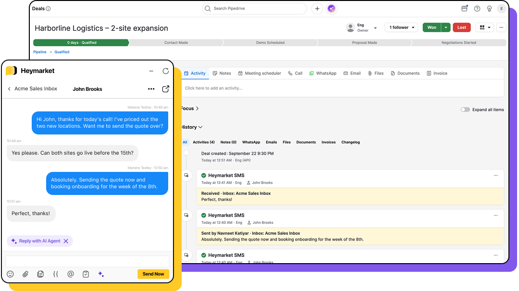Image resolution: width=519 pixels, height=291 pixels.
Task: Insert merge field curly braces icon
Action: [x=56, y=274]
